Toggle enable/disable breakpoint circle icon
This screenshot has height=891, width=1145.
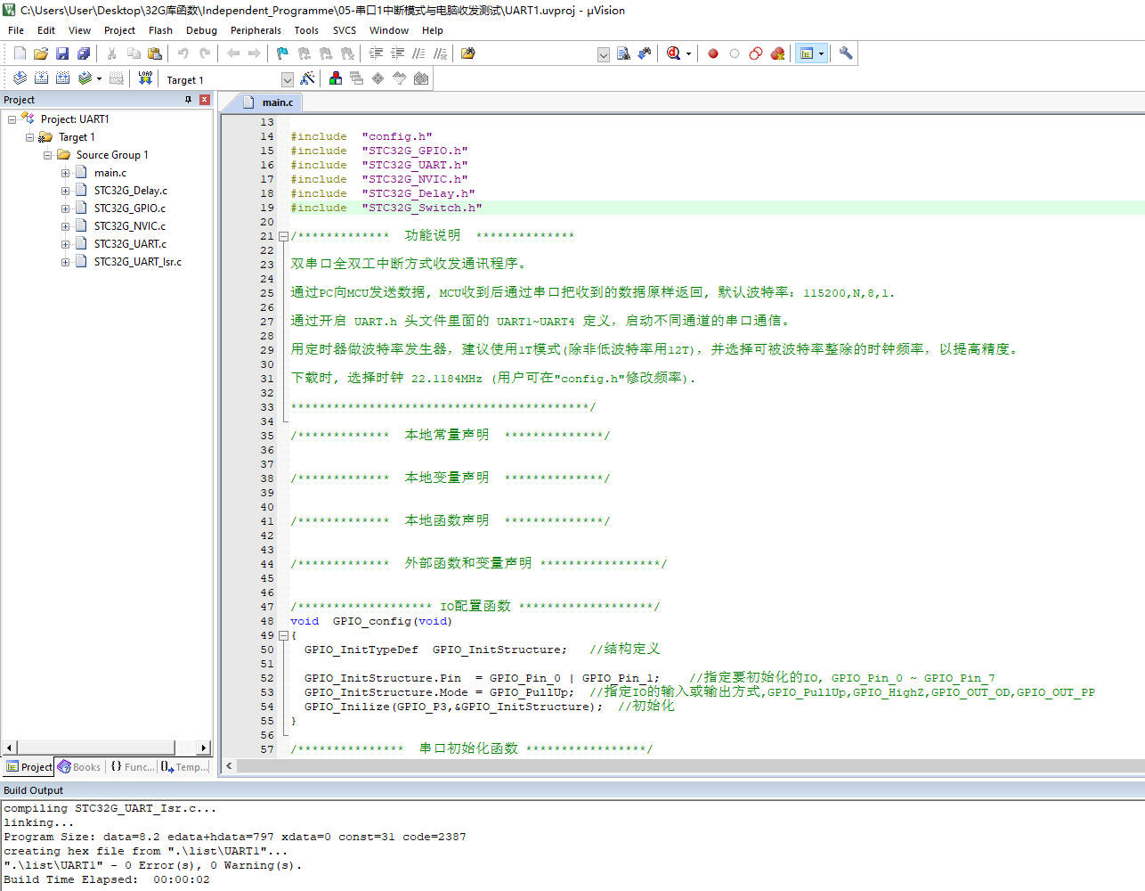[x=735, y=53]
